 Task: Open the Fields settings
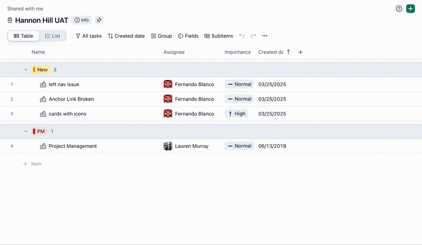pos(188,36)
